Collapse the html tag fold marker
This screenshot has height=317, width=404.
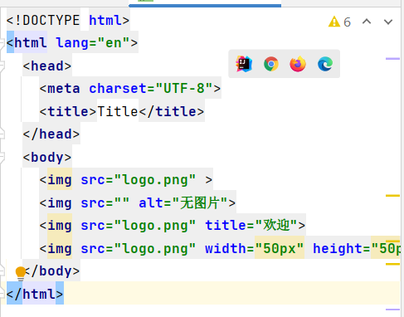pos(2,43)
